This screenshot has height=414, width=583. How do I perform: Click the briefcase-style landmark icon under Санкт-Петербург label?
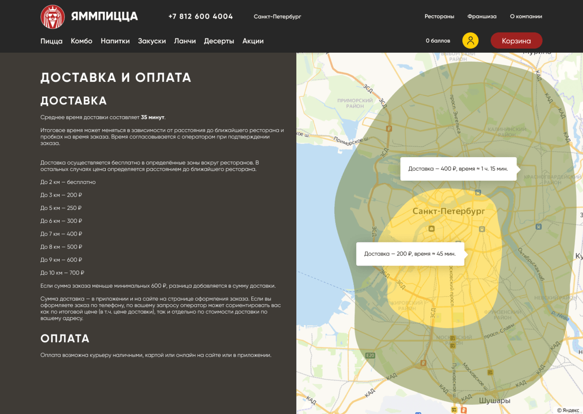point(431,229)
